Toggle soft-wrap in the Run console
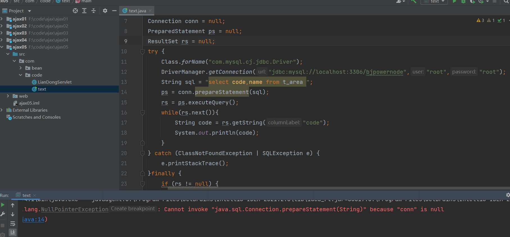This screenshot has height=237, width=510. pos(13,224)
